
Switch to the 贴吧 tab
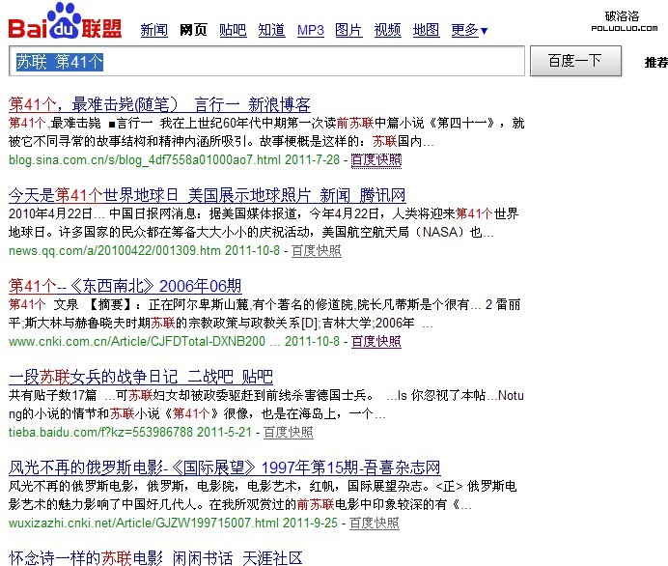(x=232, y=30)
